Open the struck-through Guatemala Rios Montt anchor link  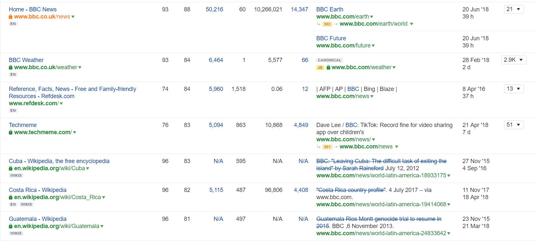point(378,219)
